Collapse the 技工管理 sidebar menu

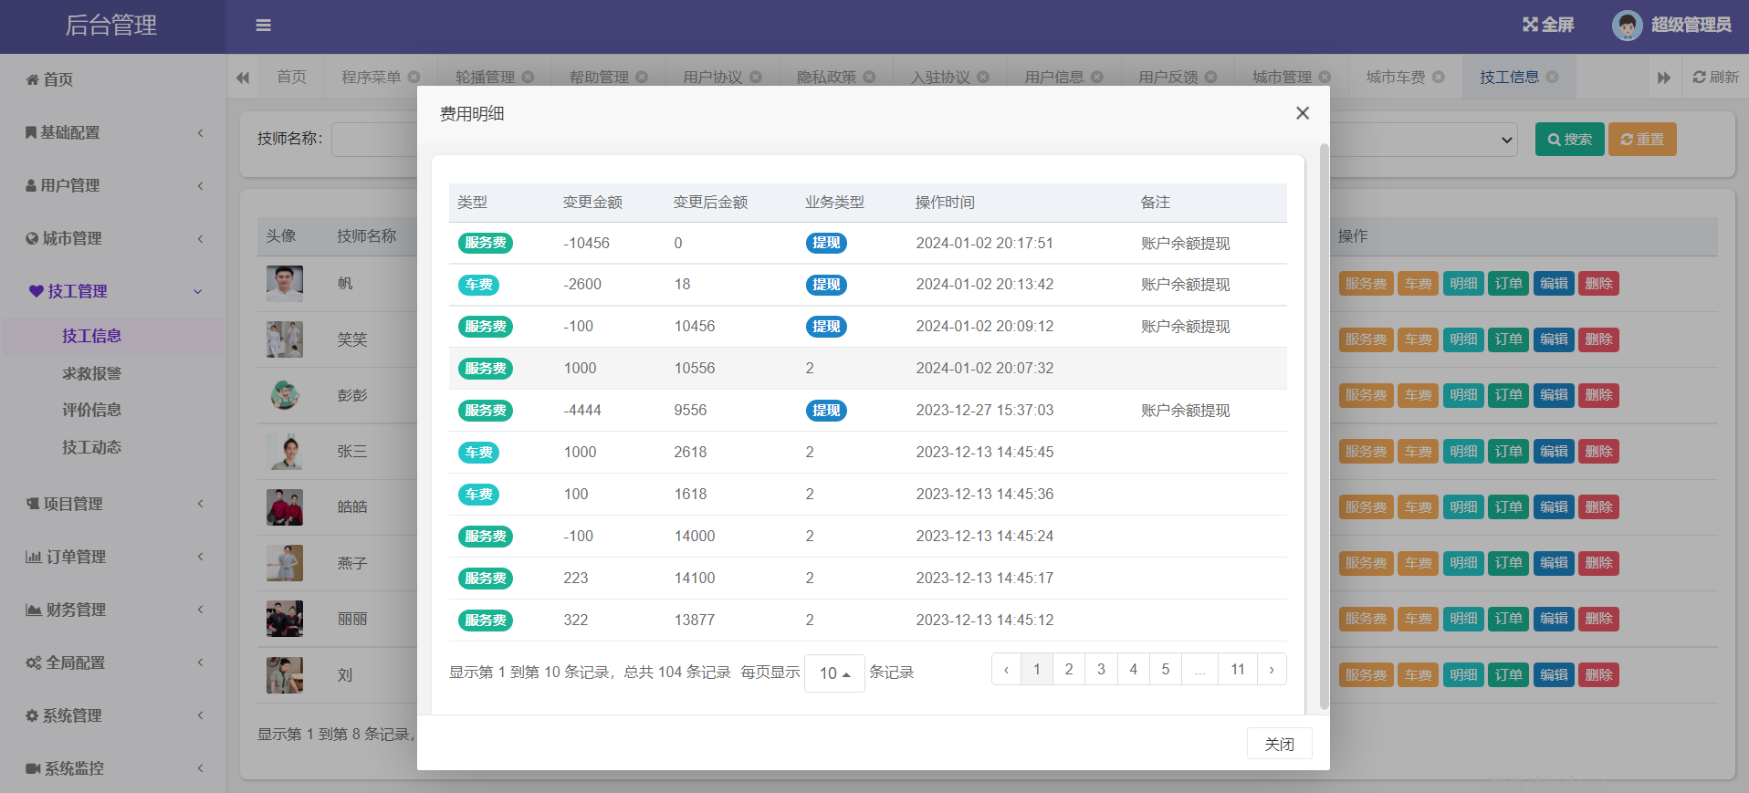point(112,291)
